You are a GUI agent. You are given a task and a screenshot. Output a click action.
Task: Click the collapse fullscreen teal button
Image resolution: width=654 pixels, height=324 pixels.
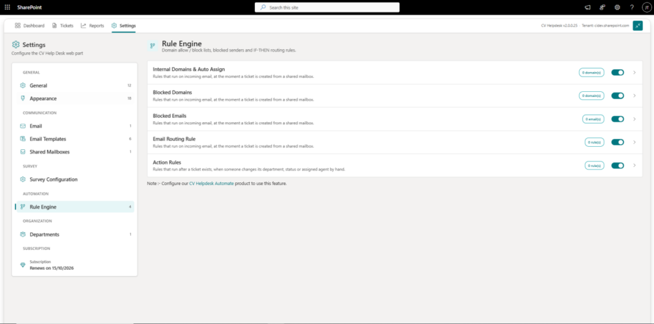pyautogui.click(x=638, y=26)
